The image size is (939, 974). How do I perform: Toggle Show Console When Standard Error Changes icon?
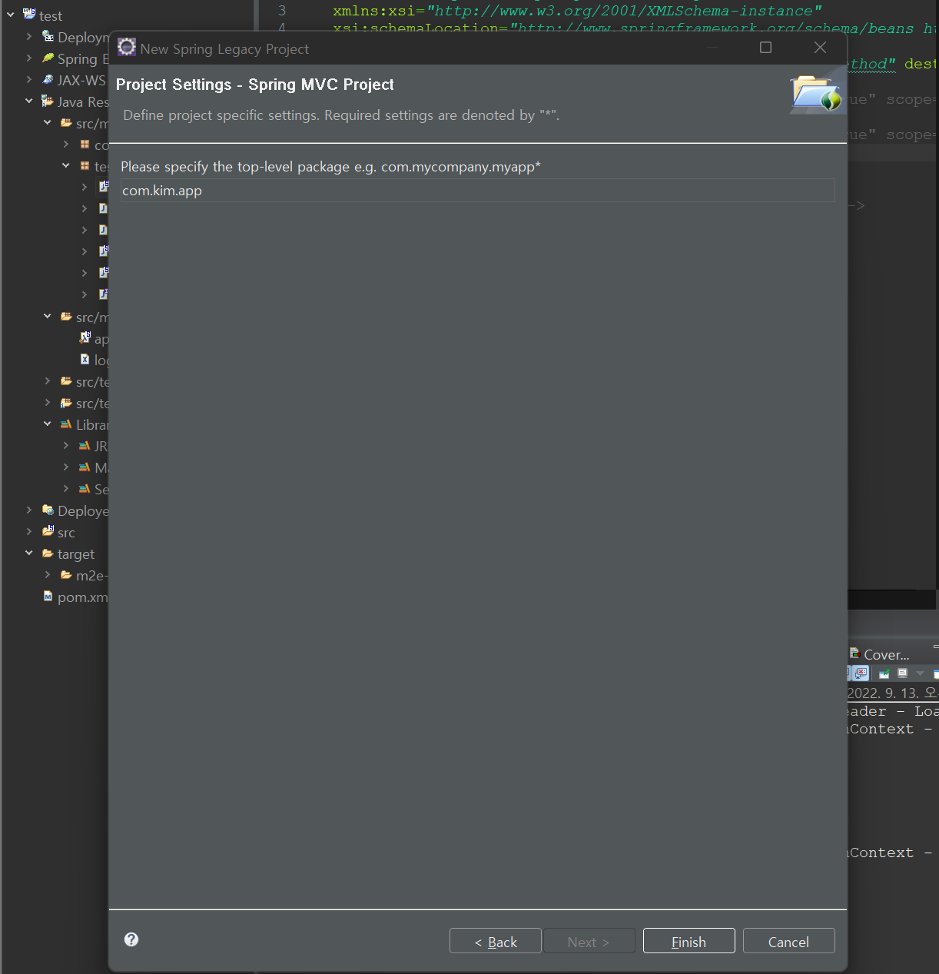coord(861,673)
